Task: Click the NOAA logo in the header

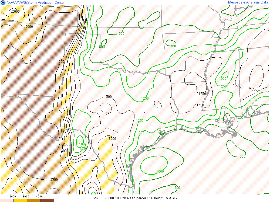Action: click(x=3, y=3)
